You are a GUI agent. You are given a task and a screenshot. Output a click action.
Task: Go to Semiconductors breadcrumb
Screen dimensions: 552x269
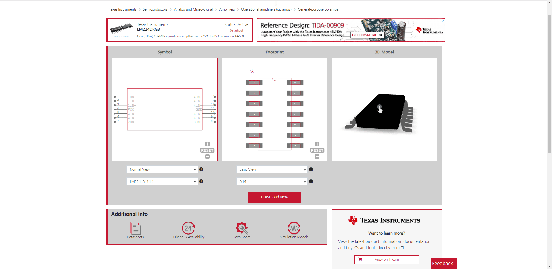pos(155,9)
